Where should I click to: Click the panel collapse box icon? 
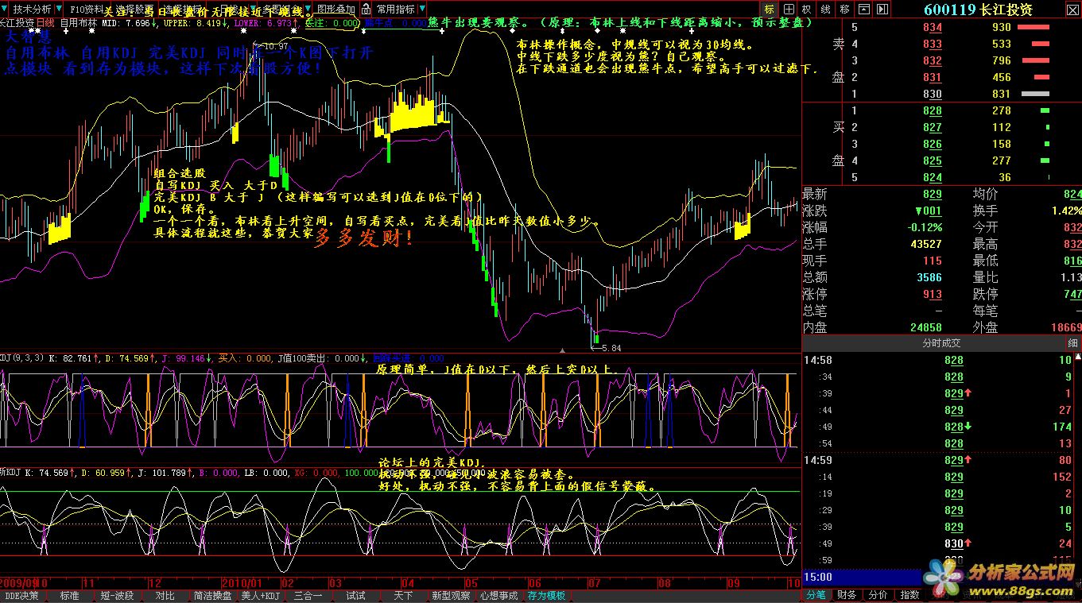(865, 9)
